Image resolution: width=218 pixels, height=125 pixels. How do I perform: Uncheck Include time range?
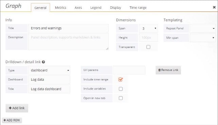pos(121,79)
